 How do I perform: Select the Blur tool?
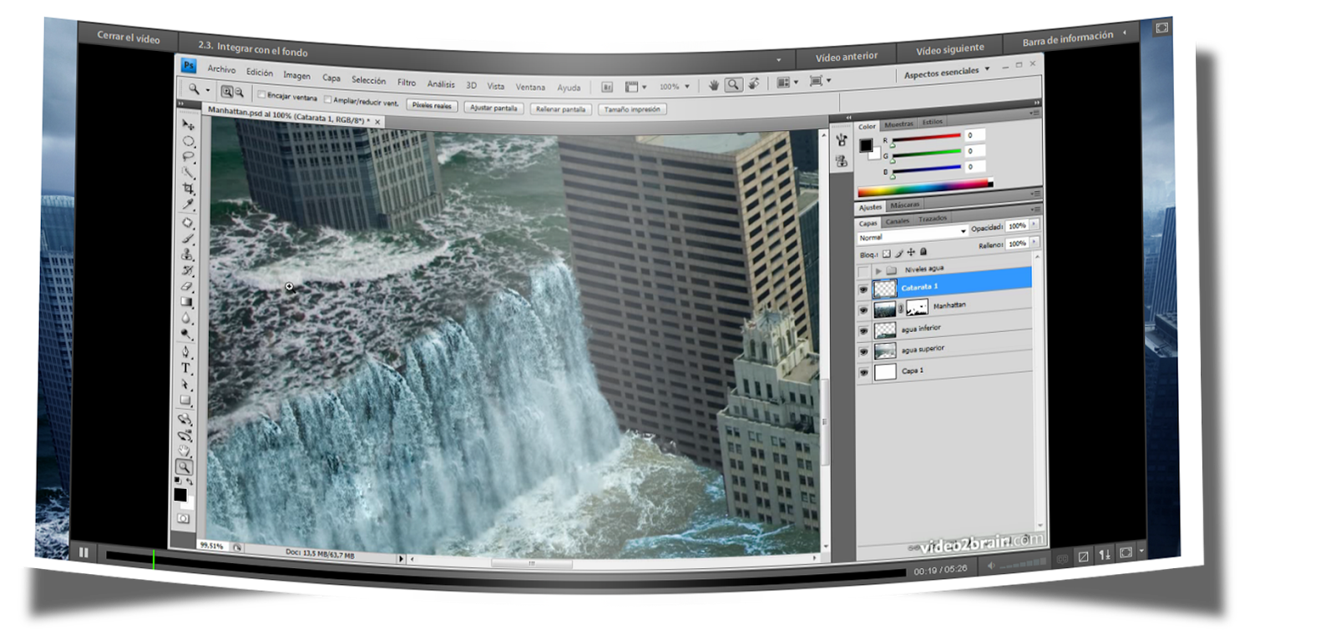tap(187, 318)
